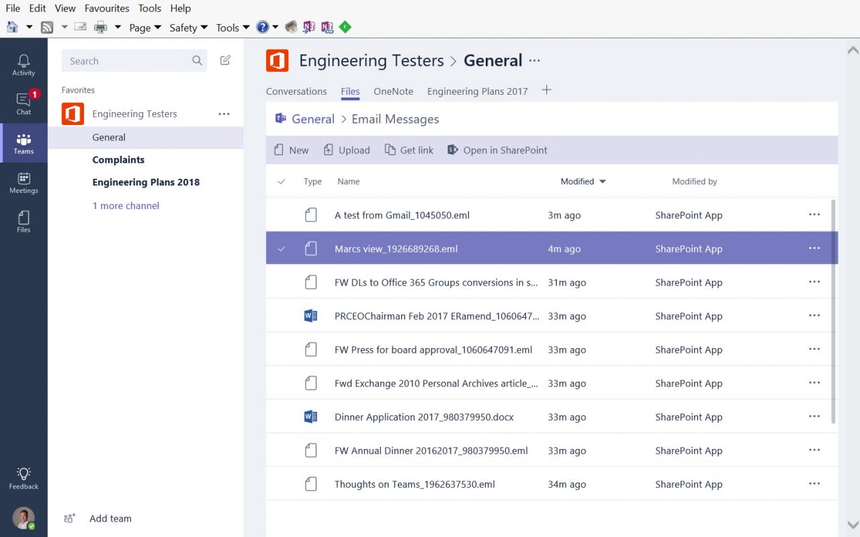Select the Teams sidebar icon
Viewport: 860px width, 537px height.
[x=24, y=139]
